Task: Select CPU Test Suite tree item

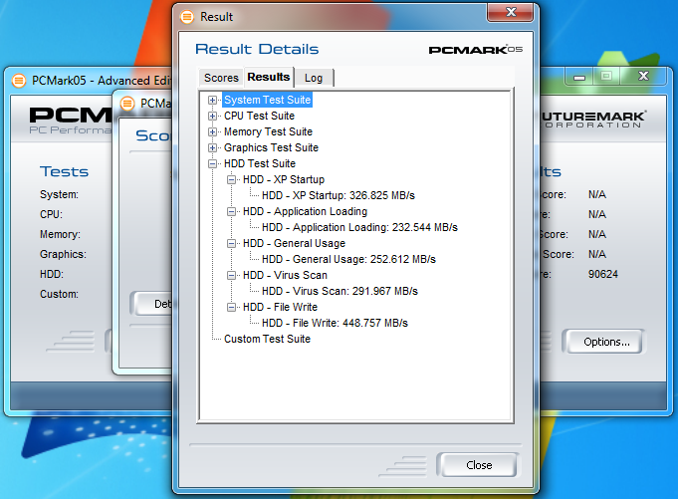Action: (259, 116)
